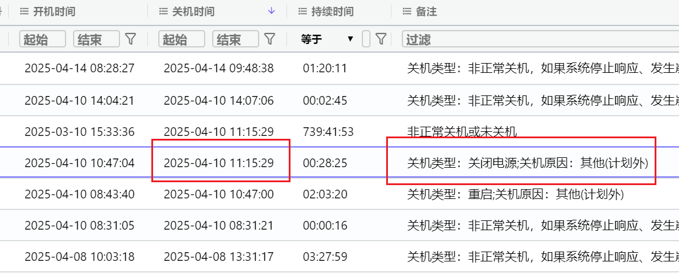Sort by 开机时间 column header
The image size is (679, 273).
click(x=54, y=12)
